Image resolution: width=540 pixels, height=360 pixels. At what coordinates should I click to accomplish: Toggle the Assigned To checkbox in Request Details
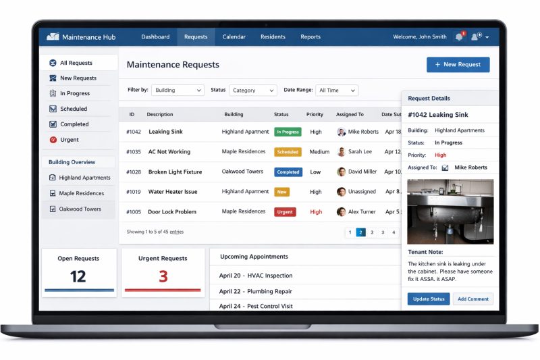pyautogui.click(x=445, y=168)
